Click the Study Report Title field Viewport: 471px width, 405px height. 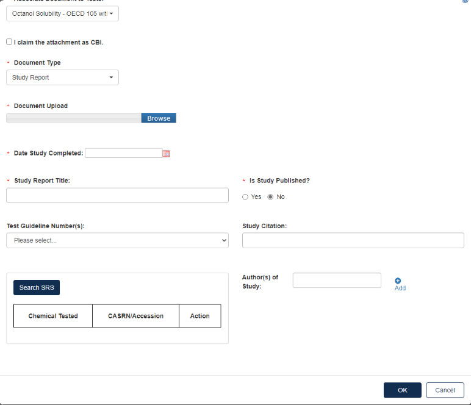click(x=117, y=195)
